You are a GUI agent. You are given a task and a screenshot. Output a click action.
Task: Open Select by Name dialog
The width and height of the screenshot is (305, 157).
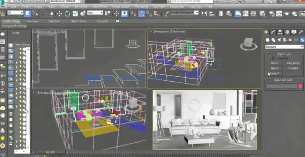(x=35, y=13)
